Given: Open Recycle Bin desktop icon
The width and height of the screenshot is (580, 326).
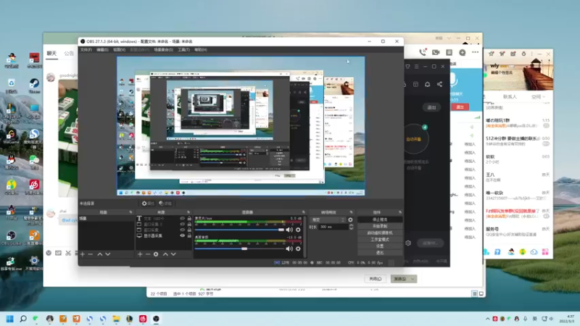Looking at the screenshot, I should [11, 85].
